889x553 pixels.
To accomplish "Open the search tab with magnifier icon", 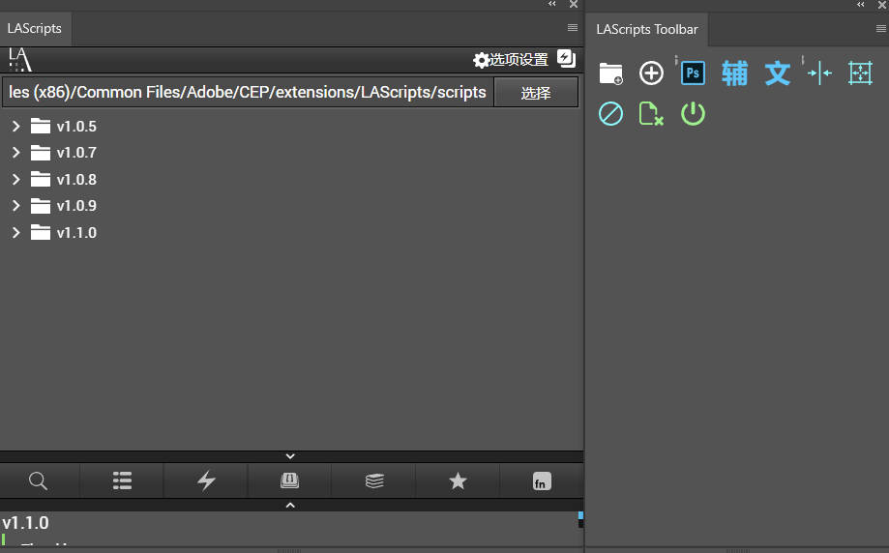I will (x=39, y=481).
